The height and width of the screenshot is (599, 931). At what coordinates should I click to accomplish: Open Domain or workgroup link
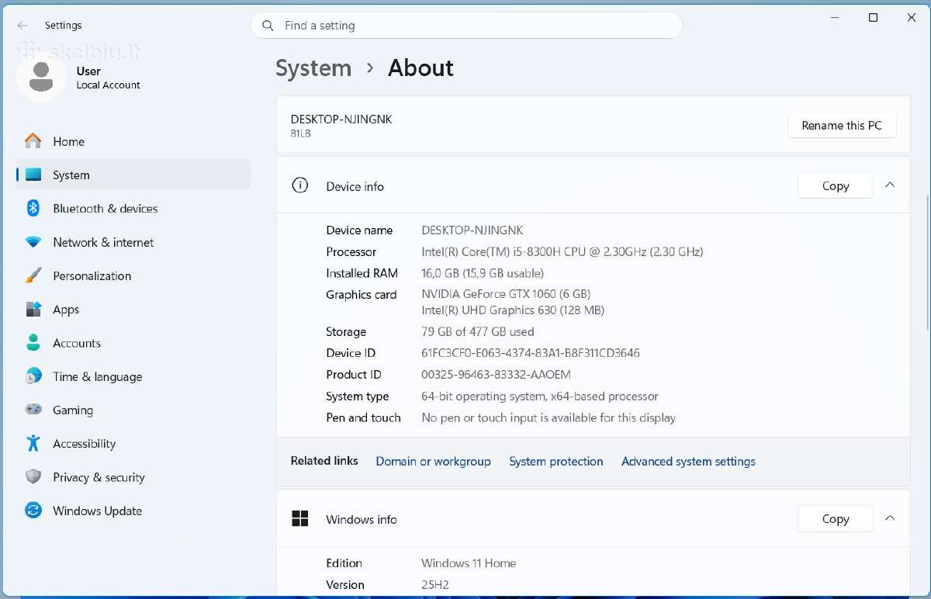(433, 461)
